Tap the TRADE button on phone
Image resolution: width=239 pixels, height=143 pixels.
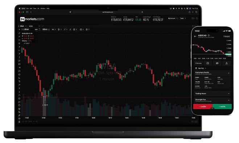(x=227, y=37)
